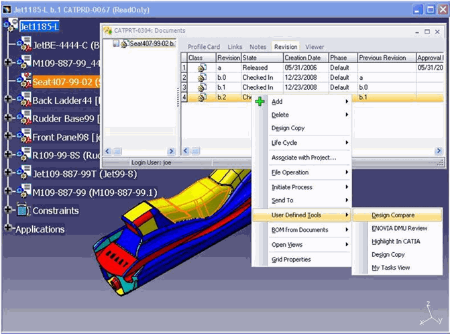Screen dimensions: 450x334
Task: Expand the Constraints tree node
Action: pos(8,209)
